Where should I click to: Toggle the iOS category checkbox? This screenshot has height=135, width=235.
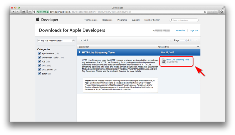[x=39, y=61]
